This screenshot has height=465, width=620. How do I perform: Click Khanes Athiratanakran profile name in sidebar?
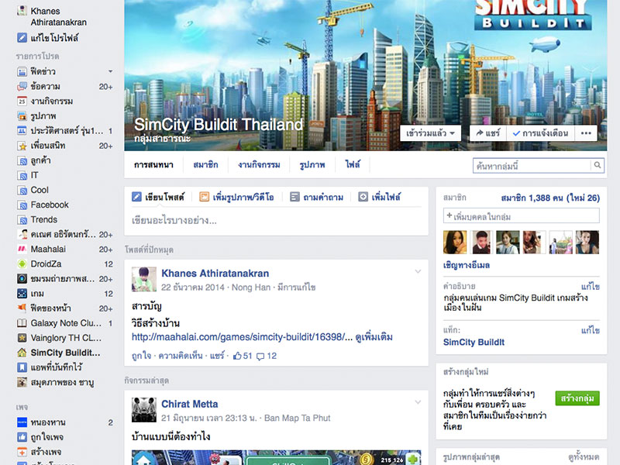59,16
